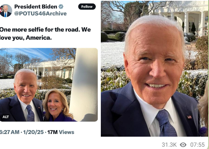This screenshot has height=149, width=209.
Task: Click the flag lapel pin in large photo
Action: pyautogui.click(x=189, y=117)
